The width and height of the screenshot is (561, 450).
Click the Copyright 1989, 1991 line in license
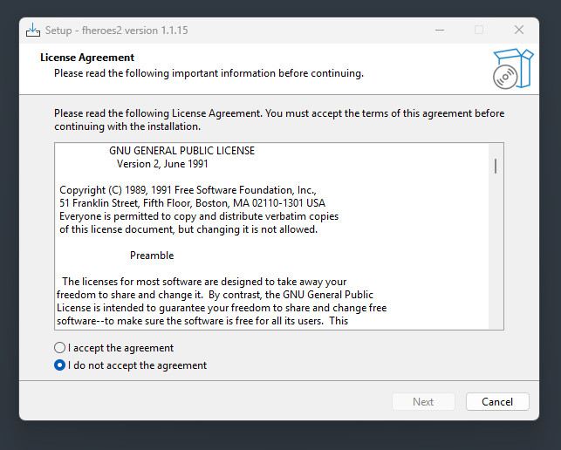[x=188, y=190]
